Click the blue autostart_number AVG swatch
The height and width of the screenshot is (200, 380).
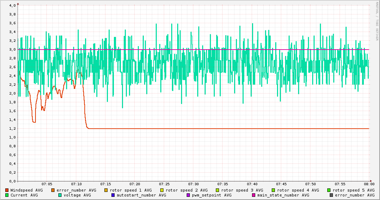113,195
